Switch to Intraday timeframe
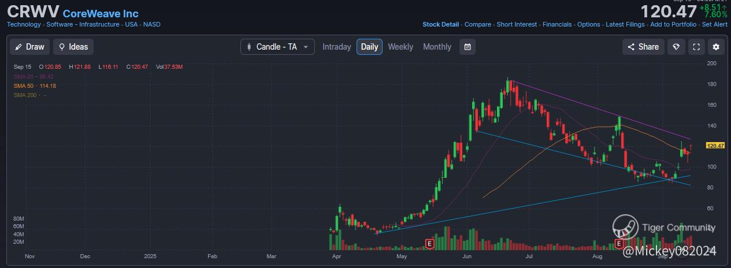Screen dimensions: 731x268 (x=336, y=47)
